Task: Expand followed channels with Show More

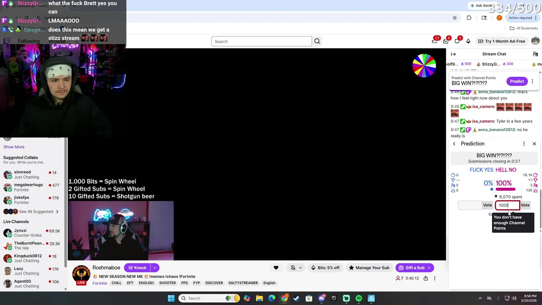Action: [x=14, y=147]
